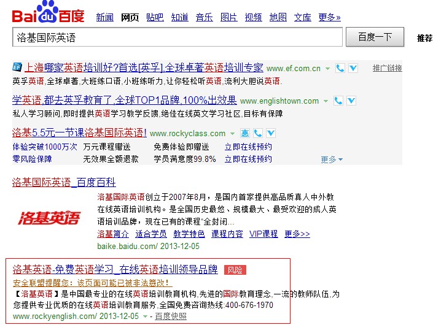433x330 pixels.
Task: Click the 惠 discount icon by rockyclass.com
Action: click(245, 134)
